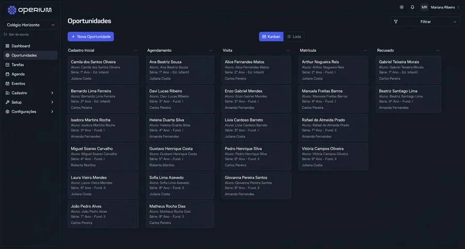The height and width of the screenshot is (249, 465).
Task: Expand the Cadastro submenu chevron
Action: click(x=52, y=93)
